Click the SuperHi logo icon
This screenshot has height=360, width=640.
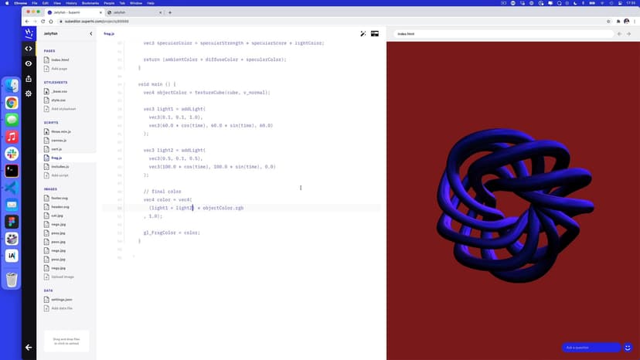(x=29, y=34)
